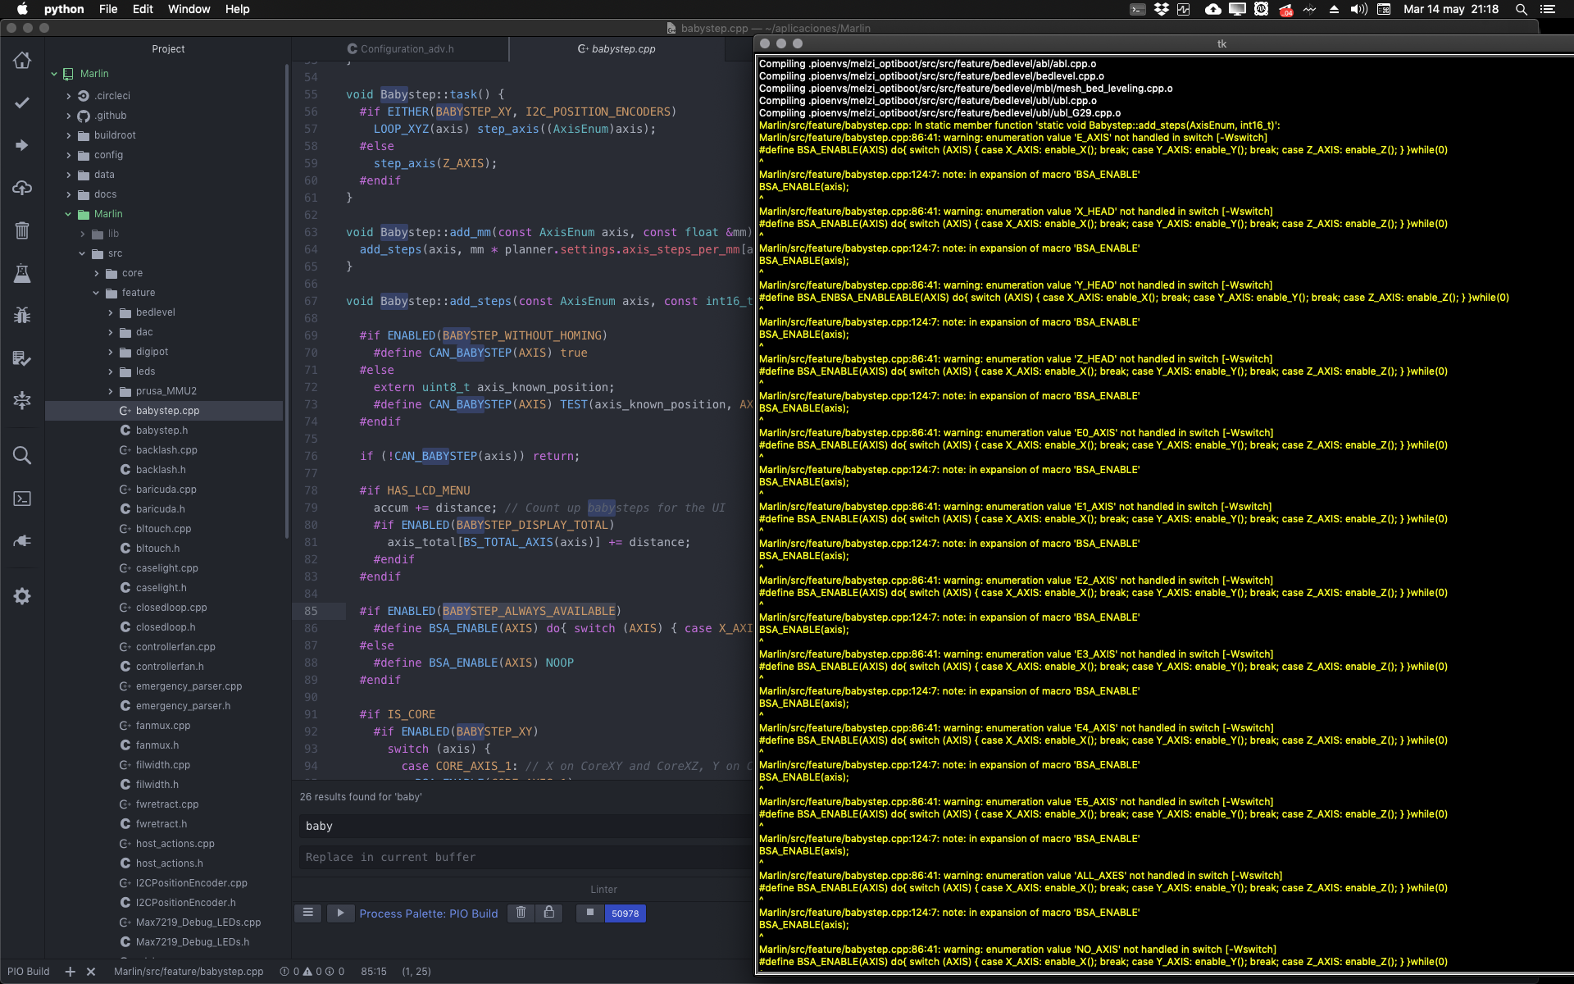
Task: Open the terminal icon in sidebar
Action: pos(22,499)
